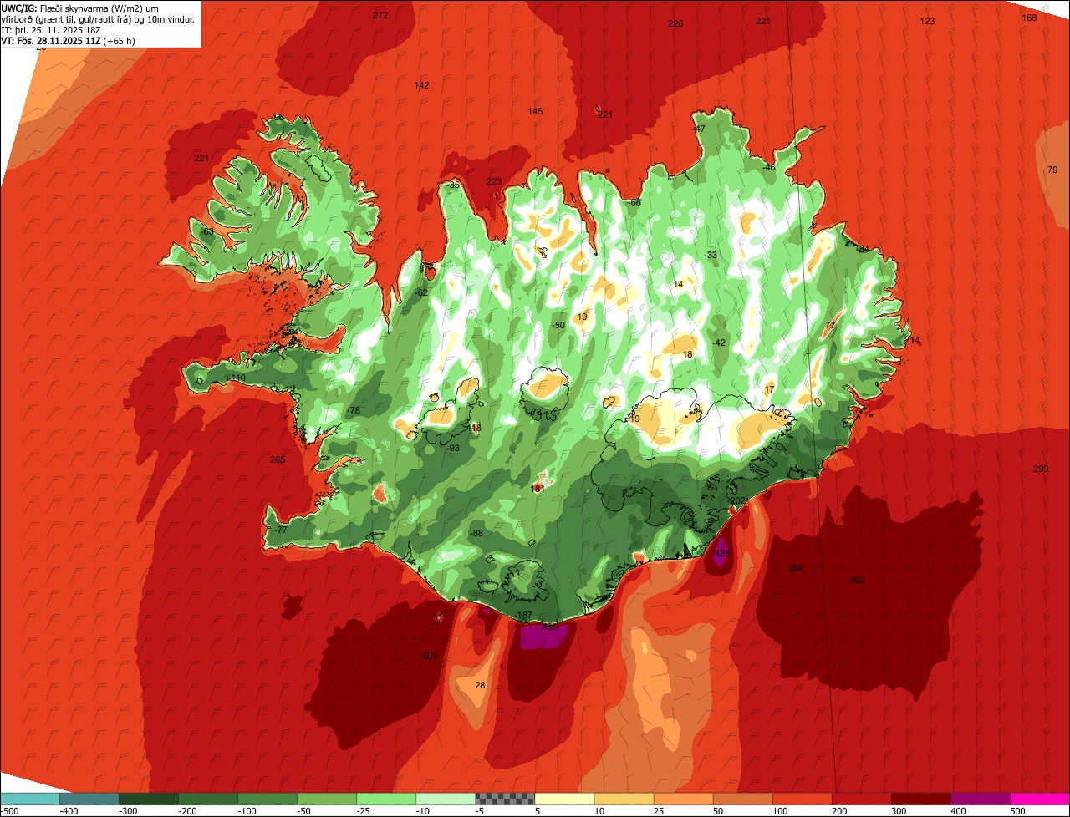This screenshot has height=817, width=1070.
Task: Click the purple legend swatch between 400 and 500
Action: (981, 799)
